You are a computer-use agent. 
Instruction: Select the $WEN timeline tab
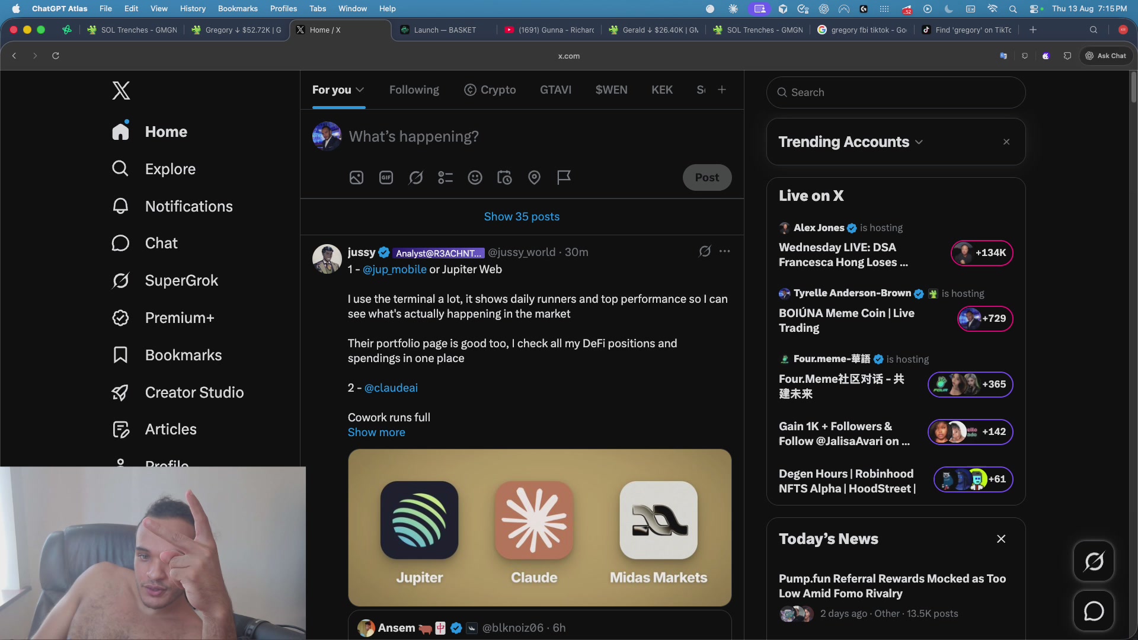coord(611,89)
